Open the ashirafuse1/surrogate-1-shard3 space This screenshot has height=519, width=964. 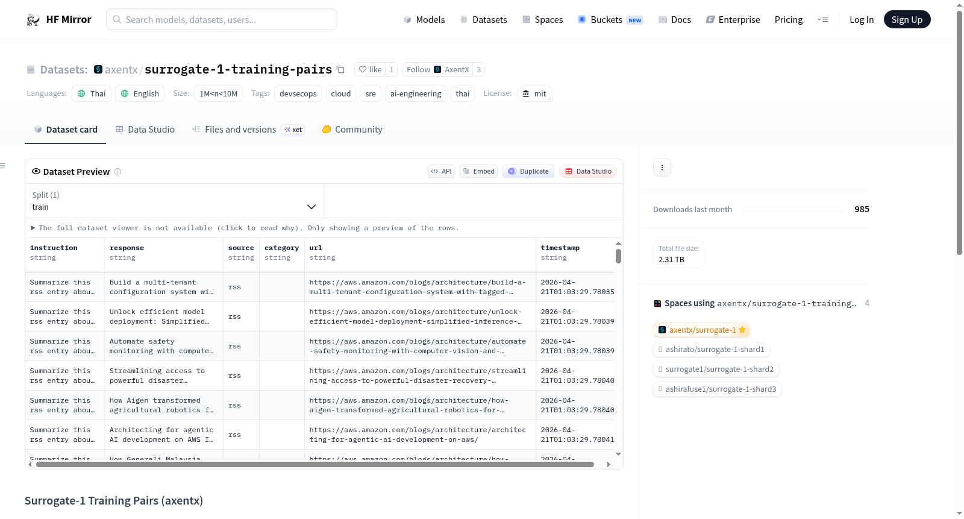718,389
